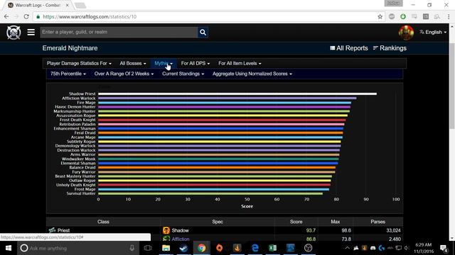Switch to Chrome on the taskbar

tap(201, 248)
